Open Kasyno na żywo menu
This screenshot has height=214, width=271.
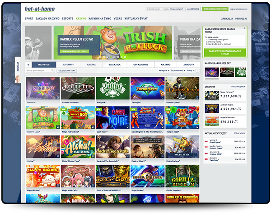[100, 19]
